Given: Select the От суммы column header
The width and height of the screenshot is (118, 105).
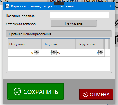Looking at the screenshot, I should (25, 44).
